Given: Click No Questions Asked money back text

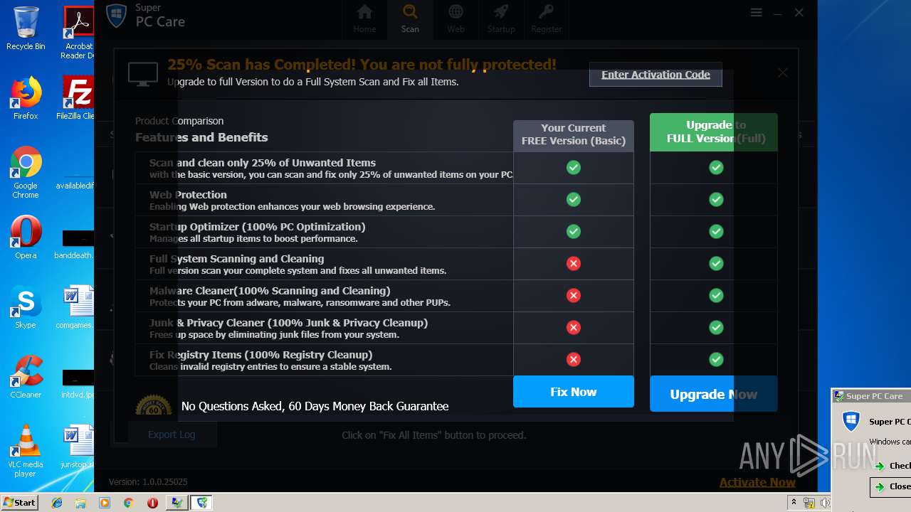Looking at the screenshot, I should tap(315, 406).
